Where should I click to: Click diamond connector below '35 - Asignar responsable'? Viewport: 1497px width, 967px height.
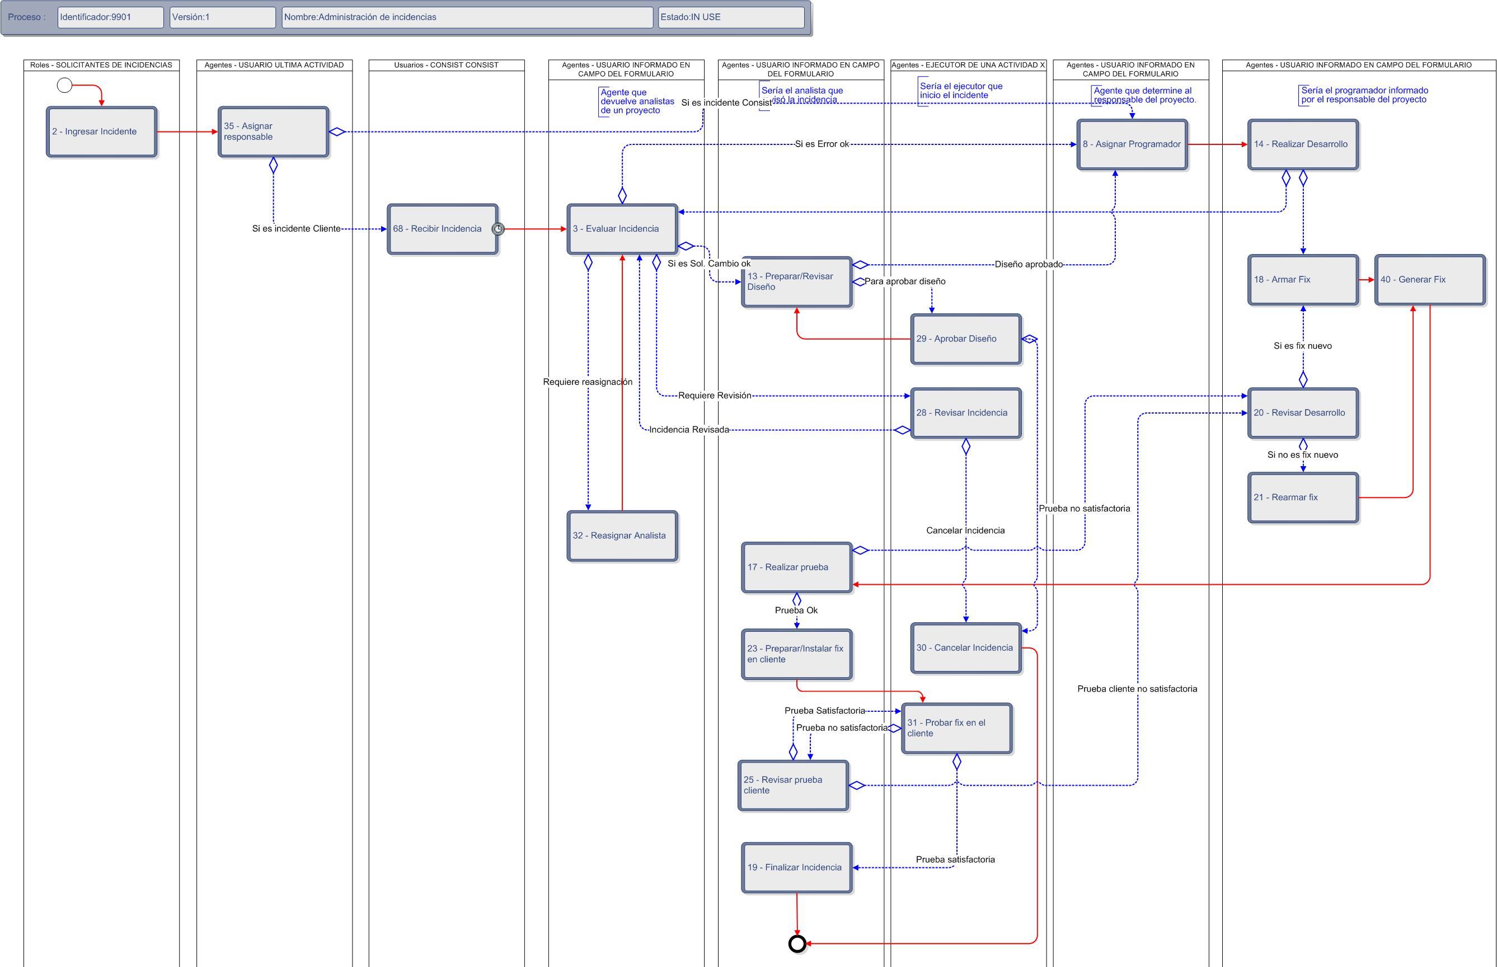tap(273, 166)
